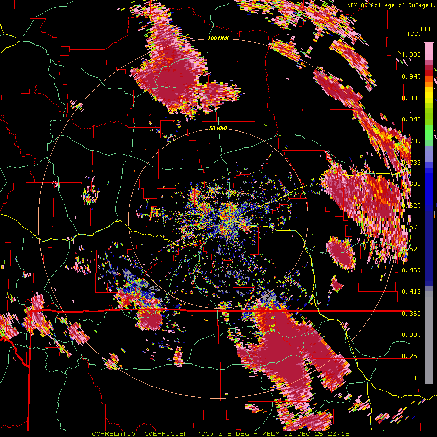Click the TH label near legend bottom

pos(417,378)
